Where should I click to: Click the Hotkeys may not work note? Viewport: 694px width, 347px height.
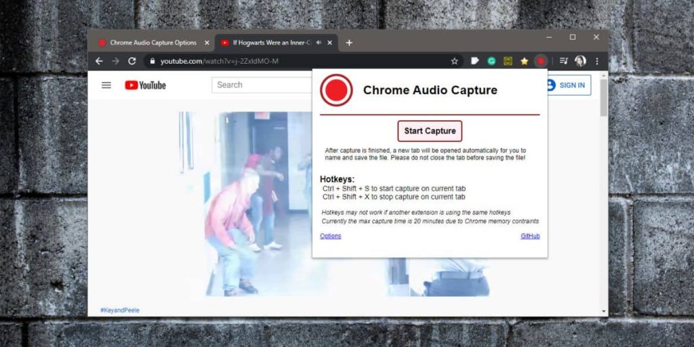point(416,212)
